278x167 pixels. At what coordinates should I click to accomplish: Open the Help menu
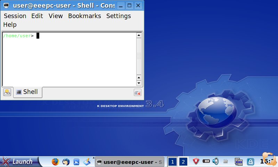tap(10, 25)
